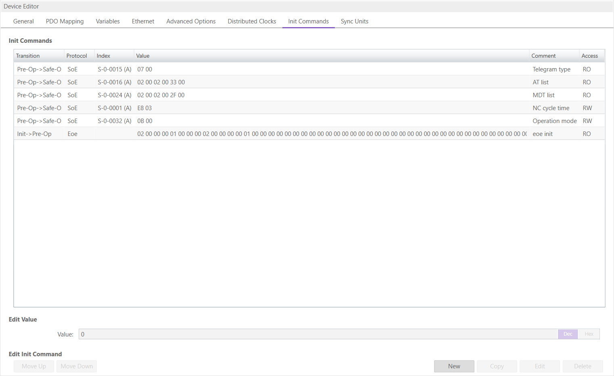Open the Advanced Options tab

[x=191, y=21]
